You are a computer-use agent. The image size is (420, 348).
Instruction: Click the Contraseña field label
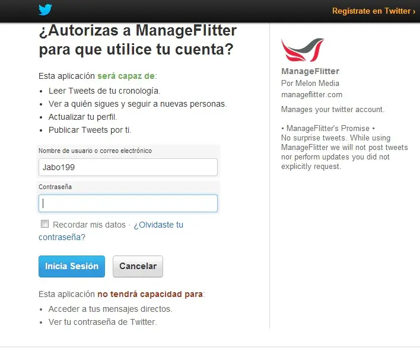[x=55, y=187]
